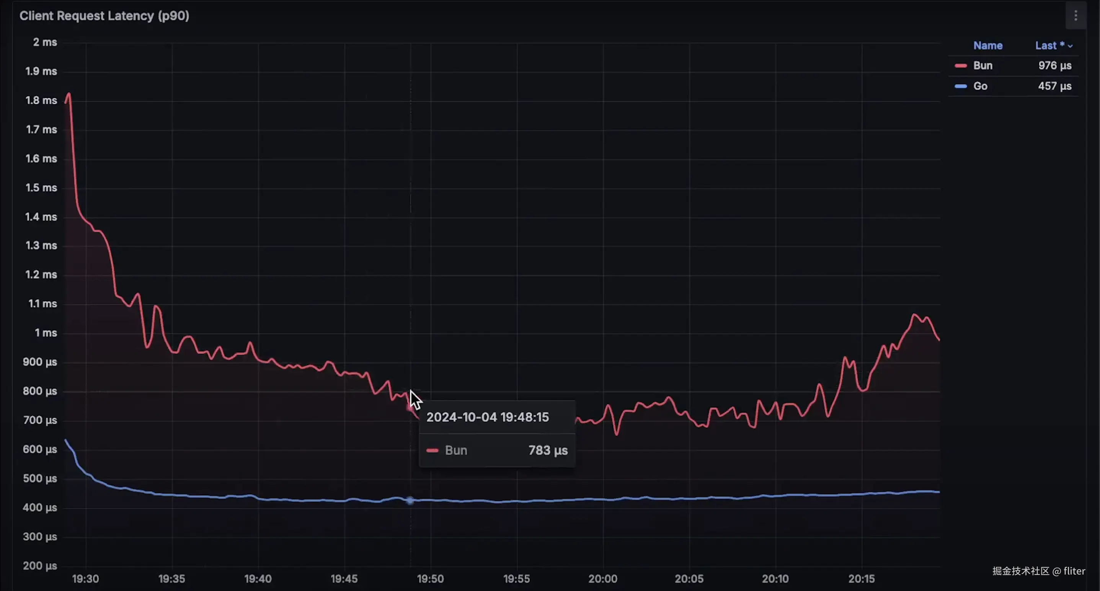Image resolution: width=1100 pixels, height=591 pixels.
Task: Click the tooltip timestamp 2024-10-04 19:48:15
Action: [x=487, y=417]
